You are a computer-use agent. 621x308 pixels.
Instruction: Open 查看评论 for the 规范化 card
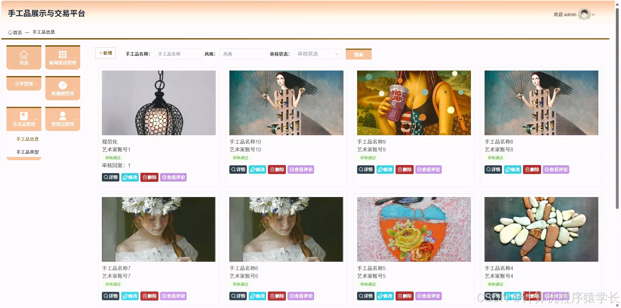point(173,177)
